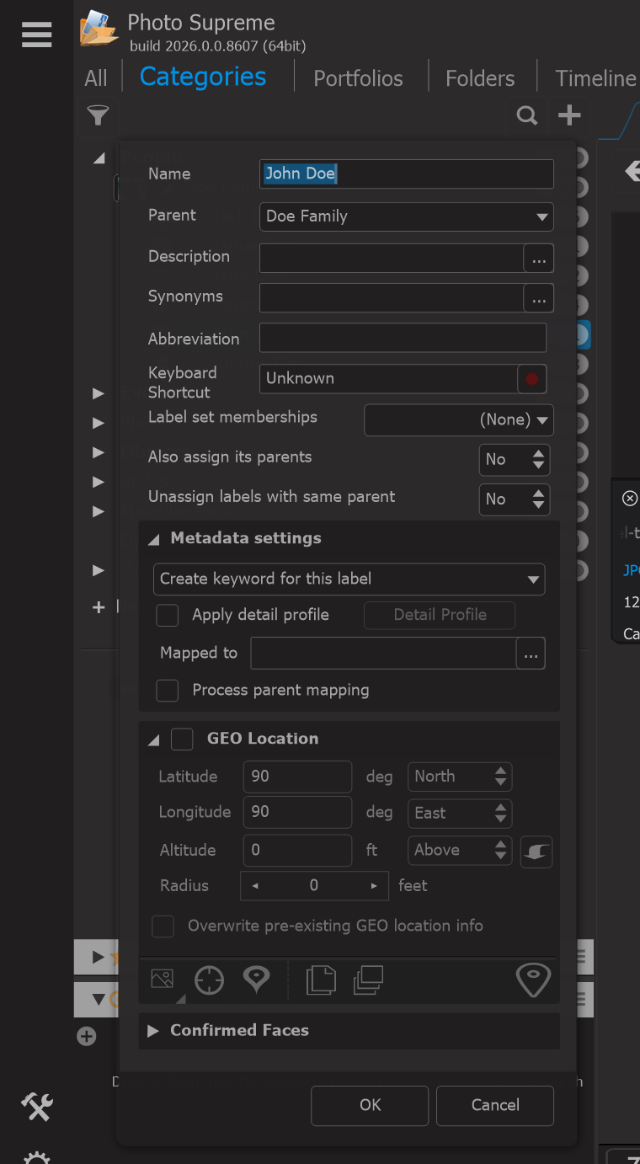Collapse the GEO Location section triangle
Viewport: 640px width, 1164px height.
coord(153,740)
